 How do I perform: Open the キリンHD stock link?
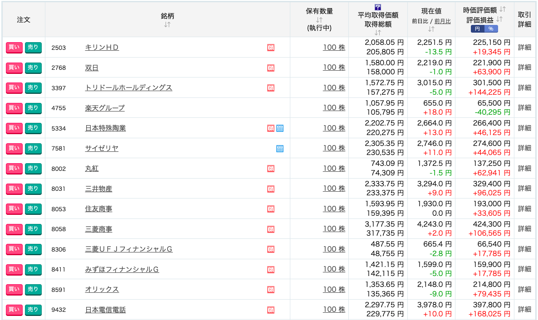pos(102,48)
